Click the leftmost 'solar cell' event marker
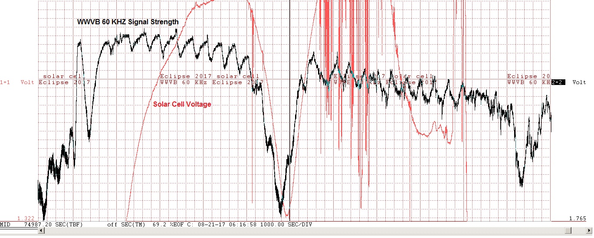This screenshot has height=238, width=594. [62, 76]
